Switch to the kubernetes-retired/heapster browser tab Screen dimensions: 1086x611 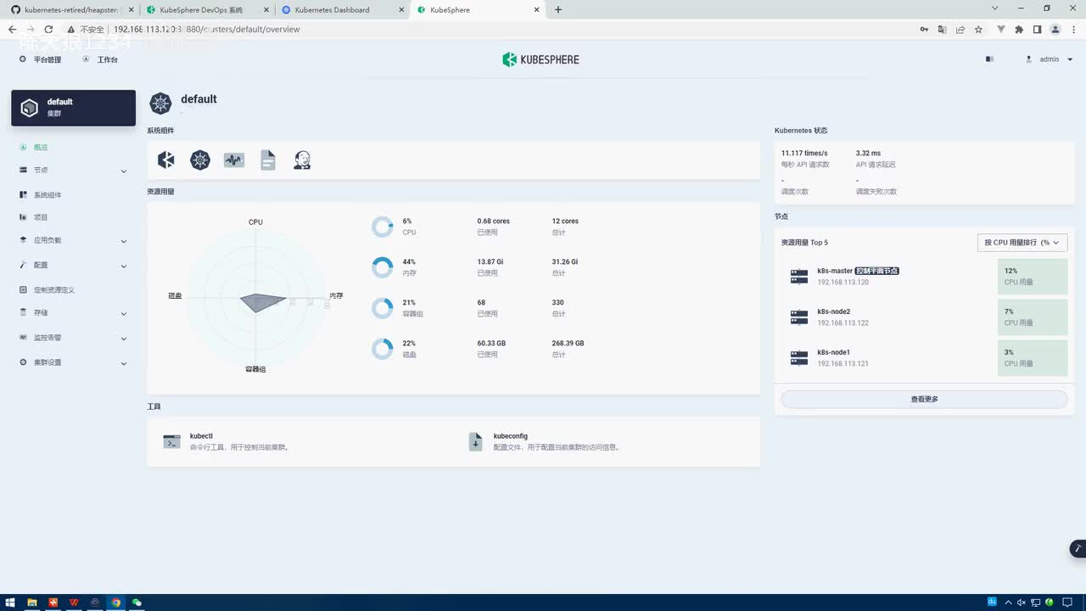(x=70, y=9)
